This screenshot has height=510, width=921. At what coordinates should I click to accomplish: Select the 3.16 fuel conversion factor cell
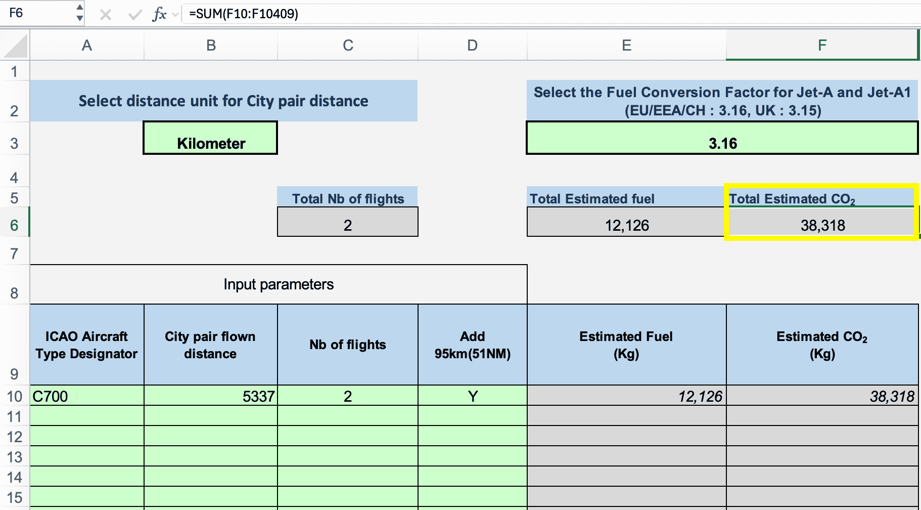(x=722, y=138)
